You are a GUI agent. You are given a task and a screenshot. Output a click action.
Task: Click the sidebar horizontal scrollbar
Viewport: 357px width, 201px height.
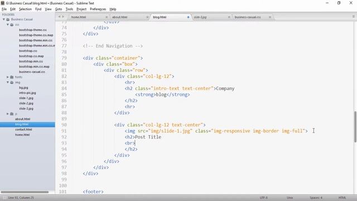point(25,192)
